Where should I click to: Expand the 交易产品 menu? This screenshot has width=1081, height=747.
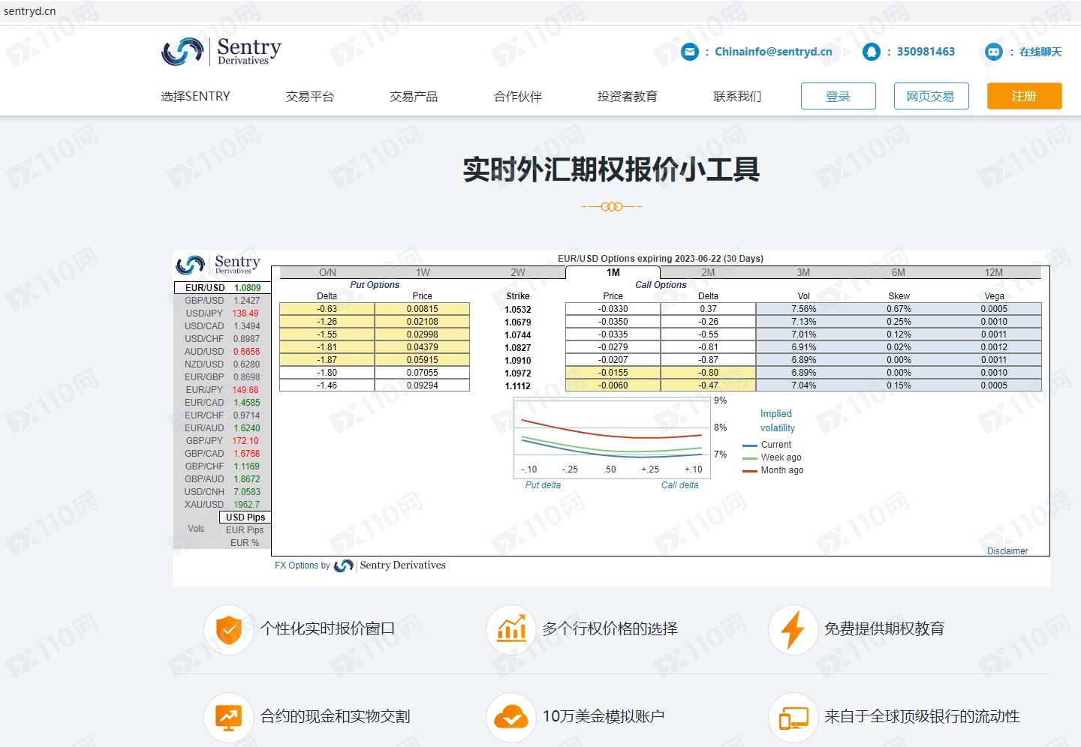(x=414, y=96)
